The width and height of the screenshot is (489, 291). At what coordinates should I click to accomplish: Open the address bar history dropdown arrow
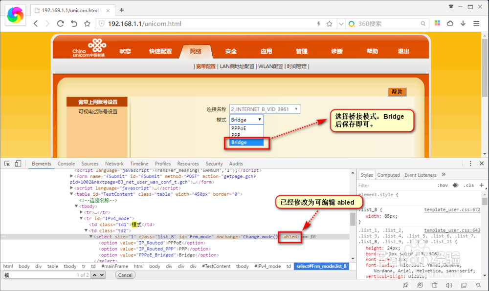click(341, 24)
